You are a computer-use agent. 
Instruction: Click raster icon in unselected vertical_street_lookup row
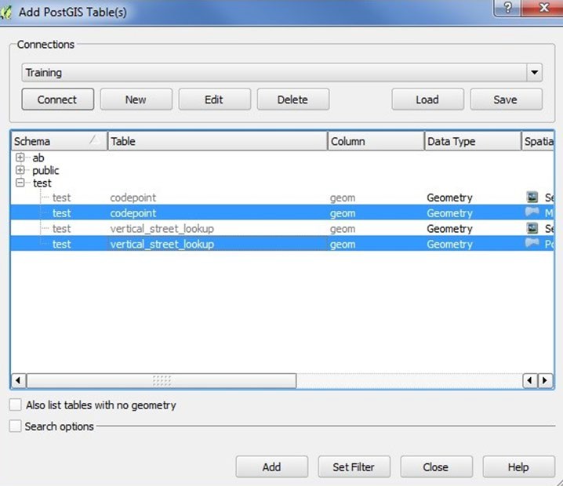pyautogui.click(x=532, y=228)
